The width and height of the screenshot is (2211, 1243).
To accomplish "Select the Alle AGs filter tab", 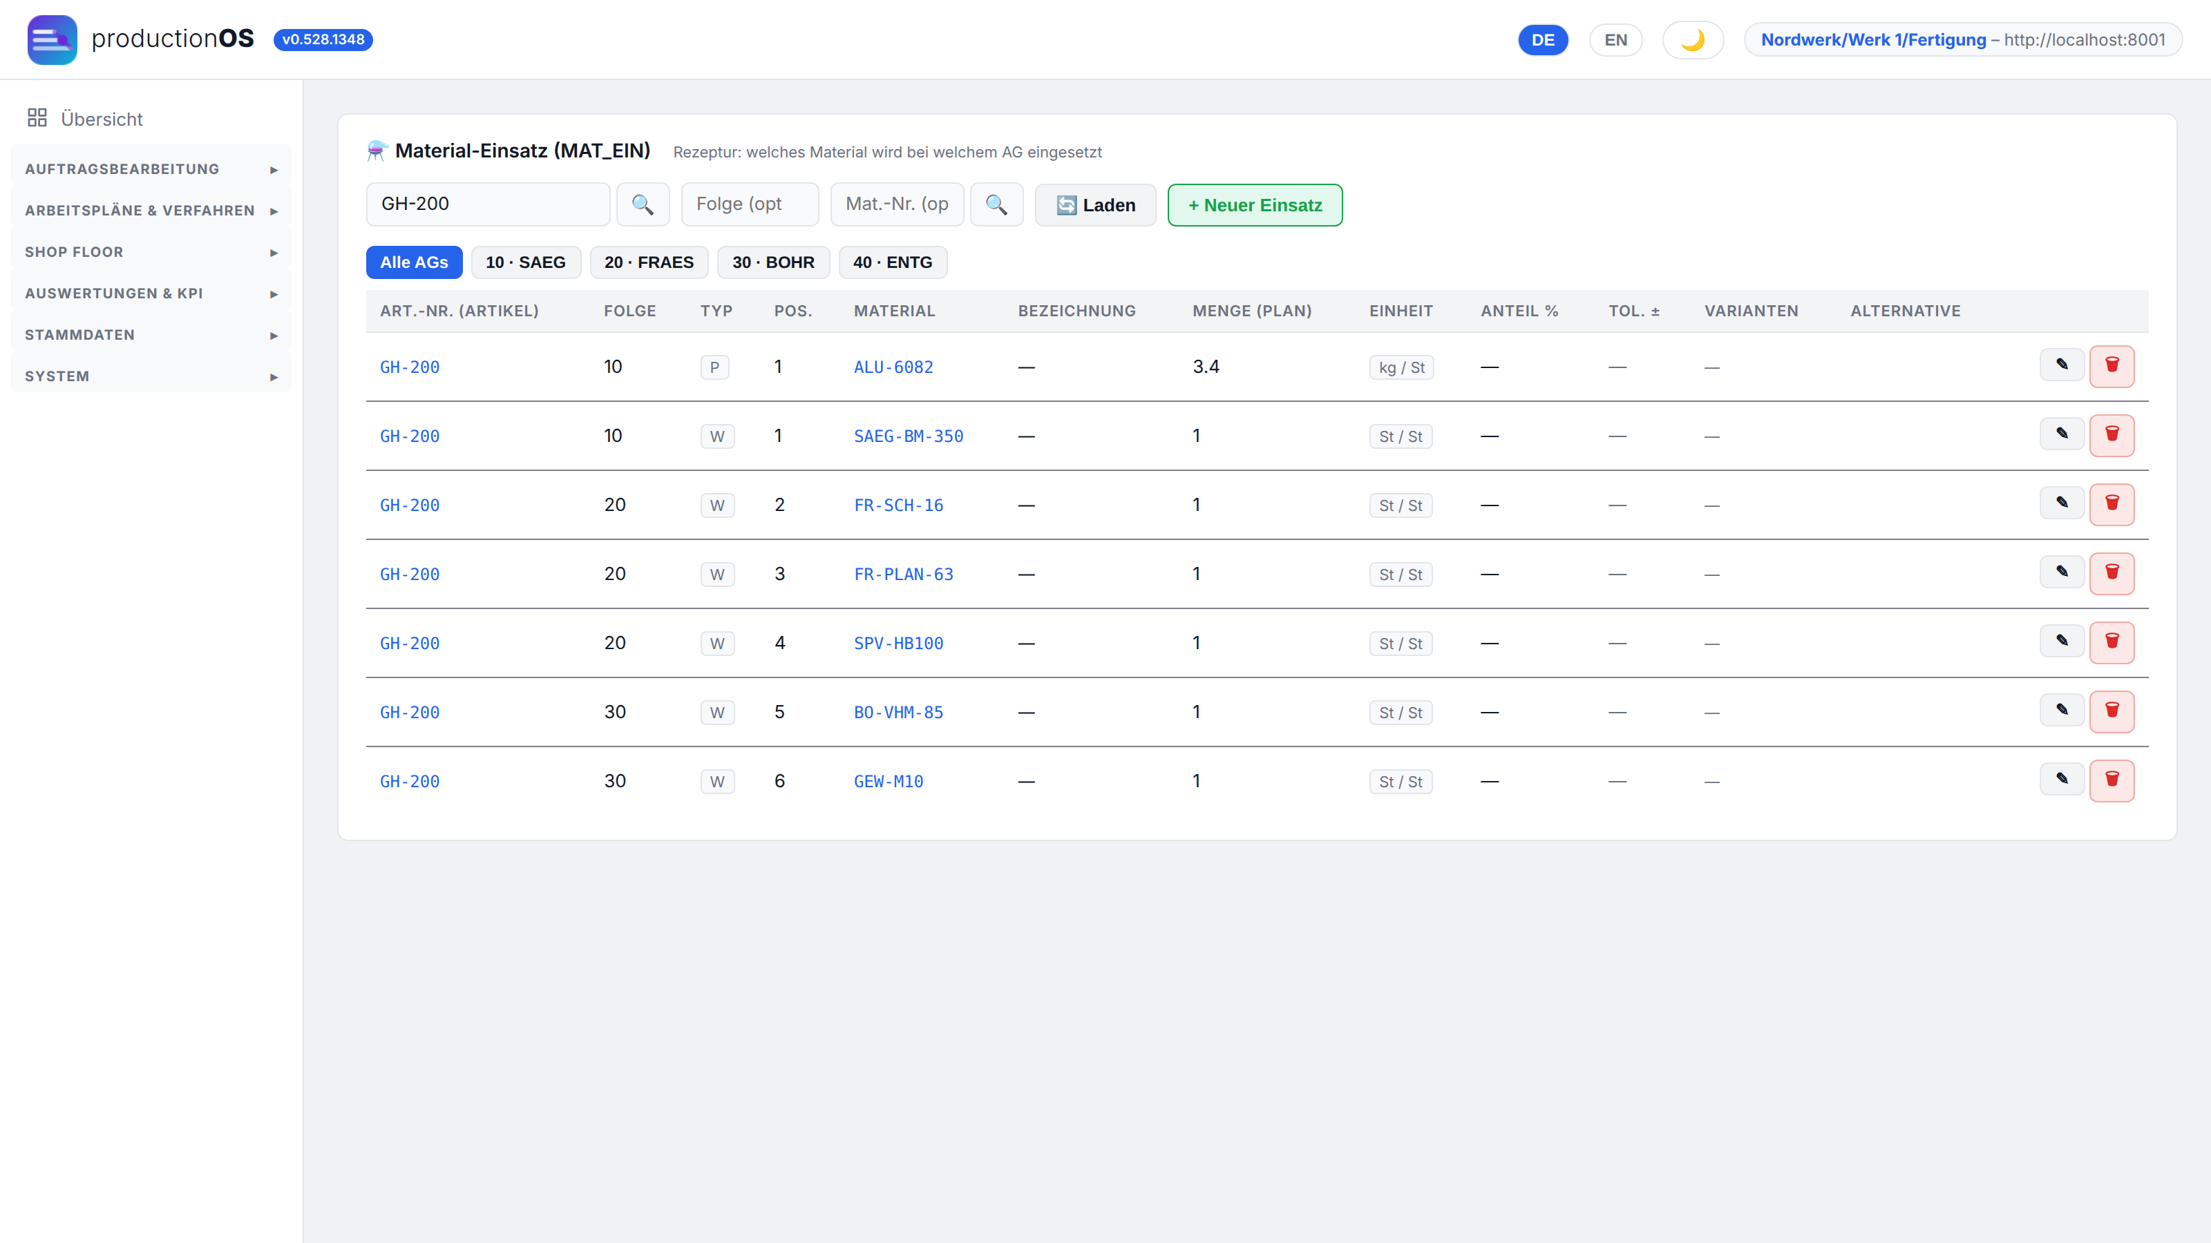I will coord(414,262).
